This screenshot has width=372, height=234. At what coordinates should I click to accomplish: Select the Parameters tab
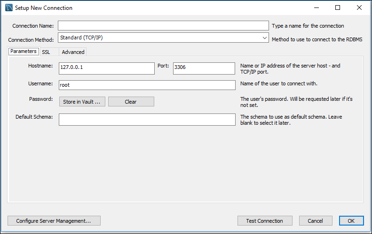[x=24, y=51]
